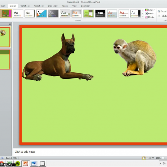Apply the pale blue theme with red Aa

pyautogui.click(x=112, y=13)
